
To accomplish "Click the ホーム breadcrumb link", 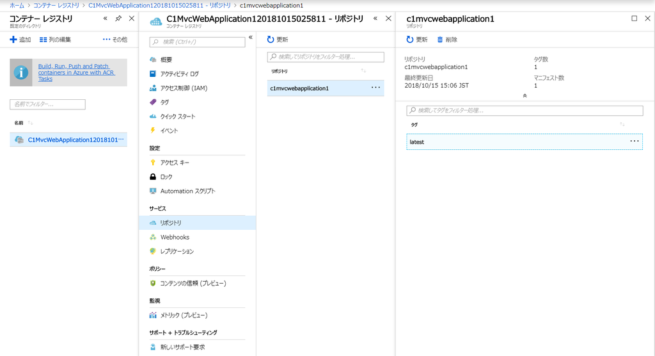I will 17,5.
